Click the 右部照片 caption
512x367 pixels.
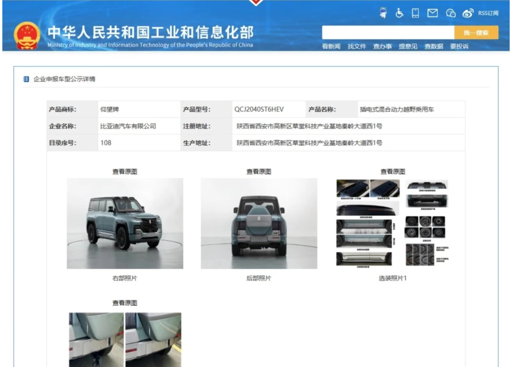(125, 278)
